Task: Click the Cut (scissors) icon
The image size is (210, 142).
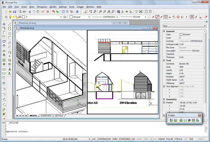Action: point(30,12)
